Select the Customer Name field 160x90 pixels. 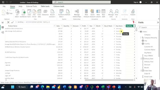click(x=149, y=50)
